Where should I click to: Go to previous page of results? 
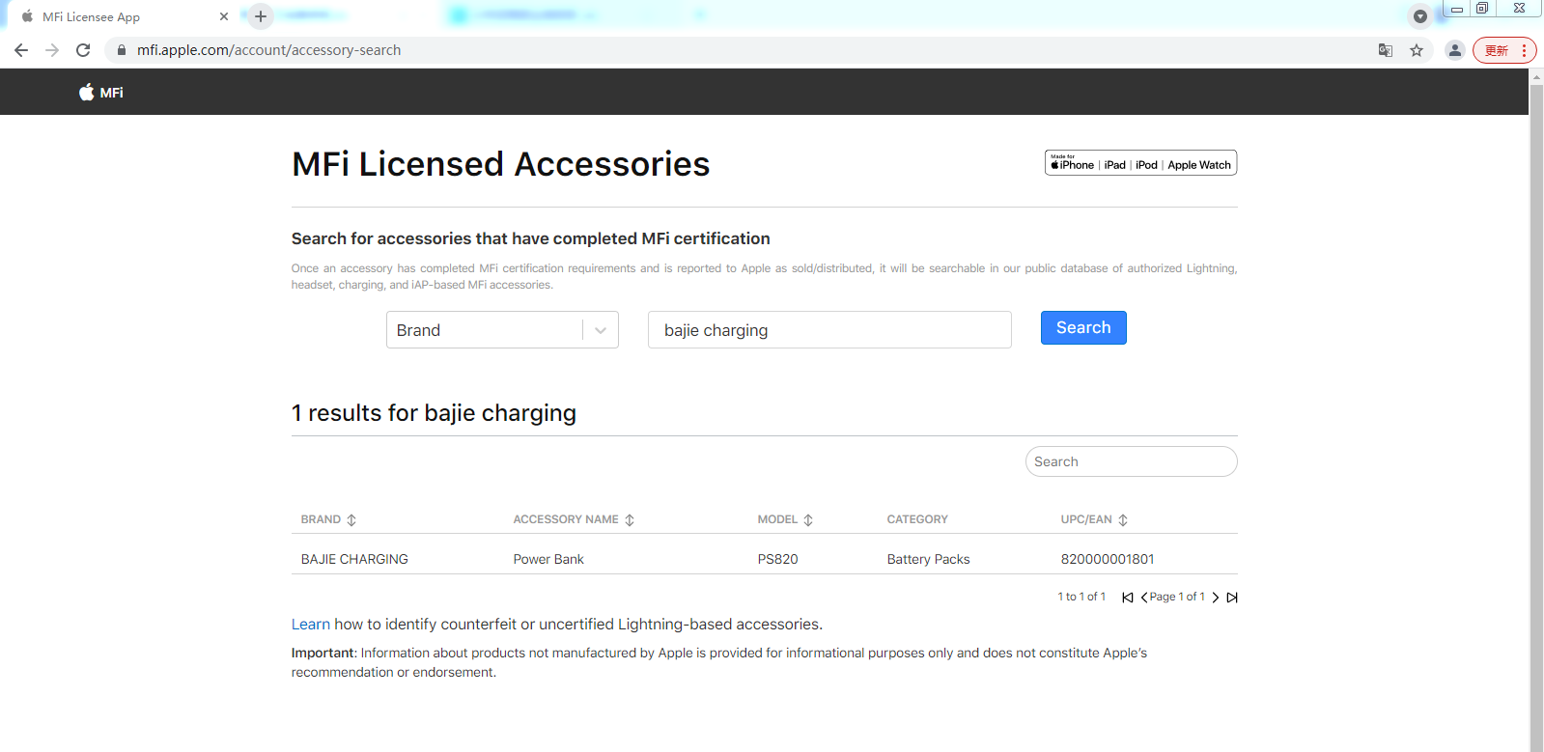click(x=1144, y=598)
